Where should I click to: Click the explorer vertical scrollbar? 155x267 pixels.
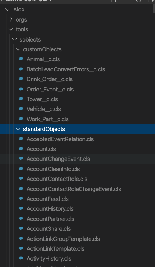(154, 9)
